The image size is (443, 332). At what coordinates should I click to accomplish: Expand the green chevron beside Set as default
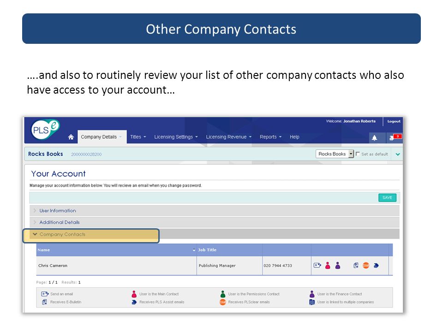pyautogui.click(x=398, y=154)
